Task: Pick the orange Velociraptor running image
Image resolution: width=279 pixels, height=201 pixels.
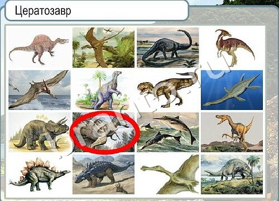Action: [x=232, y=132]
